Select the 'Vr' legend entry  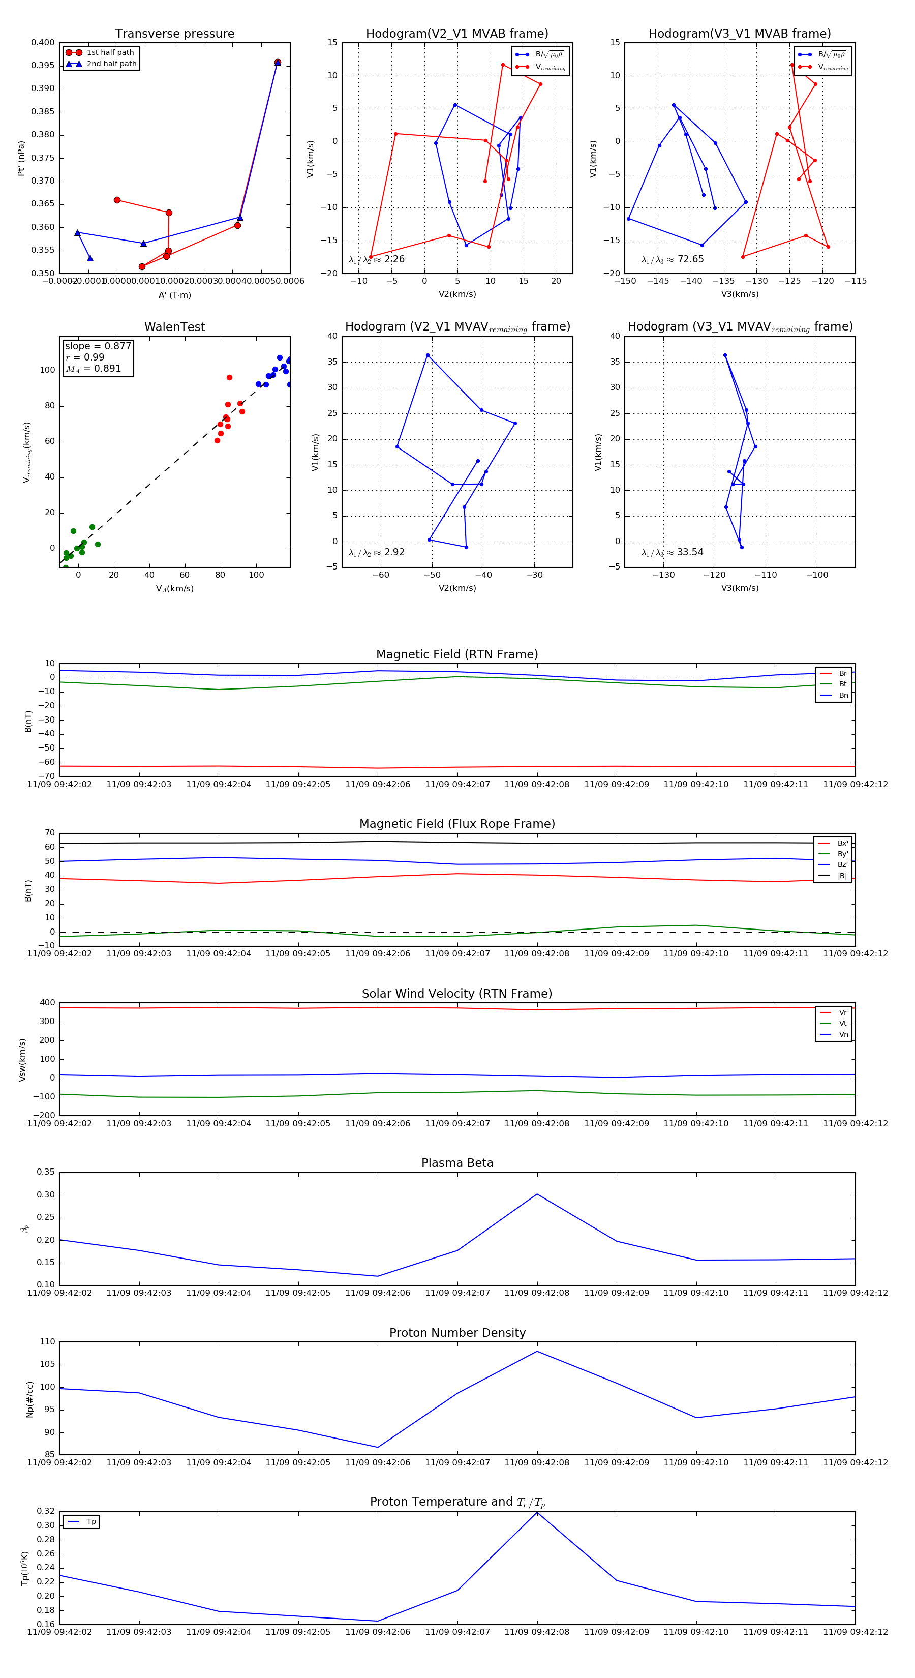tap(834, 1012)
